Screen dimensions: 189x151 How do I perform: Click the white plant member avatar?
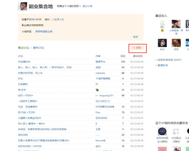point(163,24)
